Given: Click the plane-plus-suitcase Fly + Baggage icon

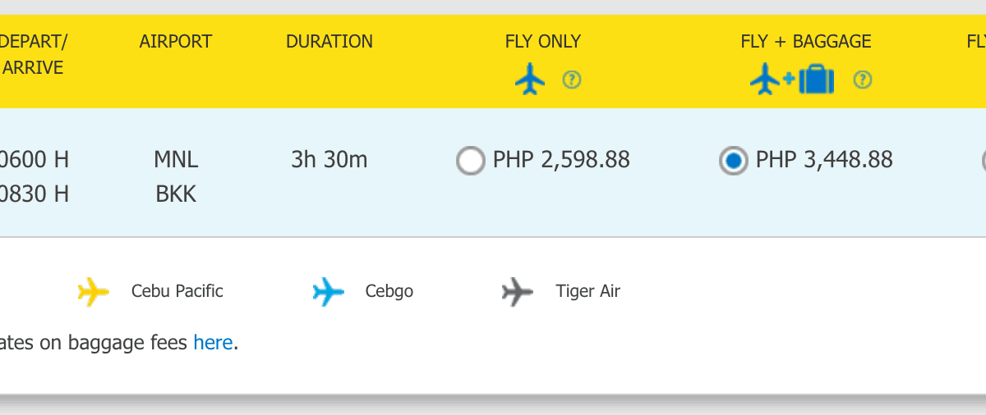Looking at the screenshot, I should (792, 80).
